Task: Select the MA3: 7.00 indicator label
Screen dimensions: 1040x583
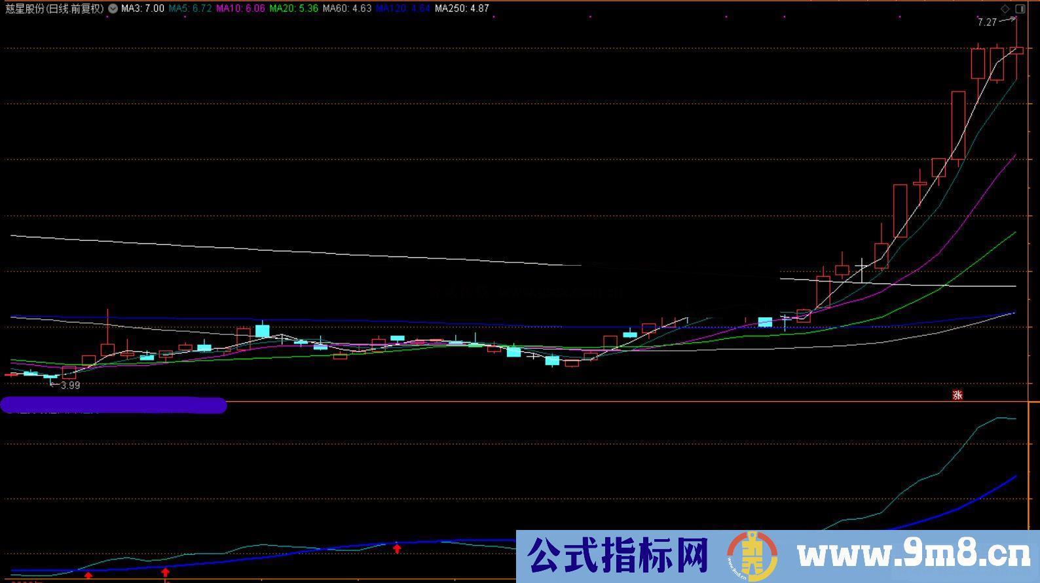Action: (x=143, y=9)
